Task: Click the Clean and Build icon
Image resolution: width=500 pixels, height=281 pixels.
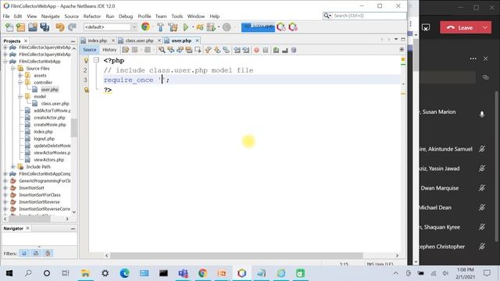Action: click(x=173, y=27)
